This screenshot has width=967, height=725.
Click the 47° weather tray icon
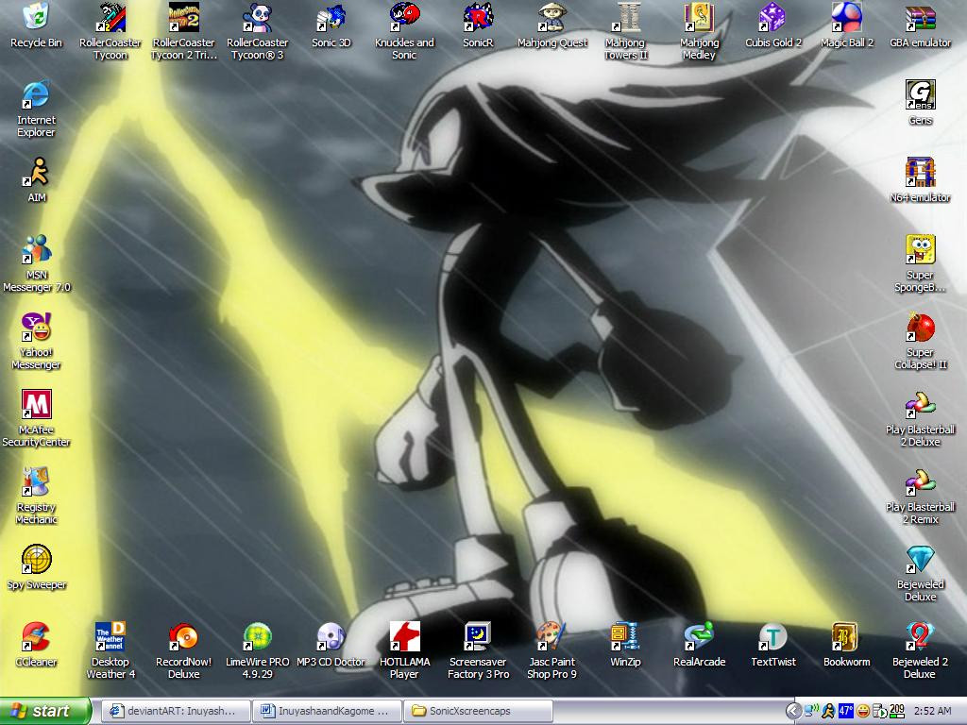click(845, 712)
